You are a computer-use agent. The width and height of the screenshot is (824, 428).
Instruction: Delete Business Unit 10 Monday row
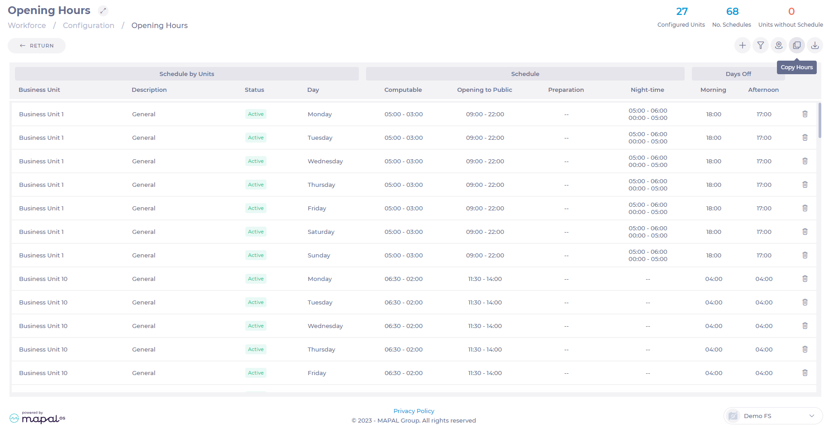point(805,279)
